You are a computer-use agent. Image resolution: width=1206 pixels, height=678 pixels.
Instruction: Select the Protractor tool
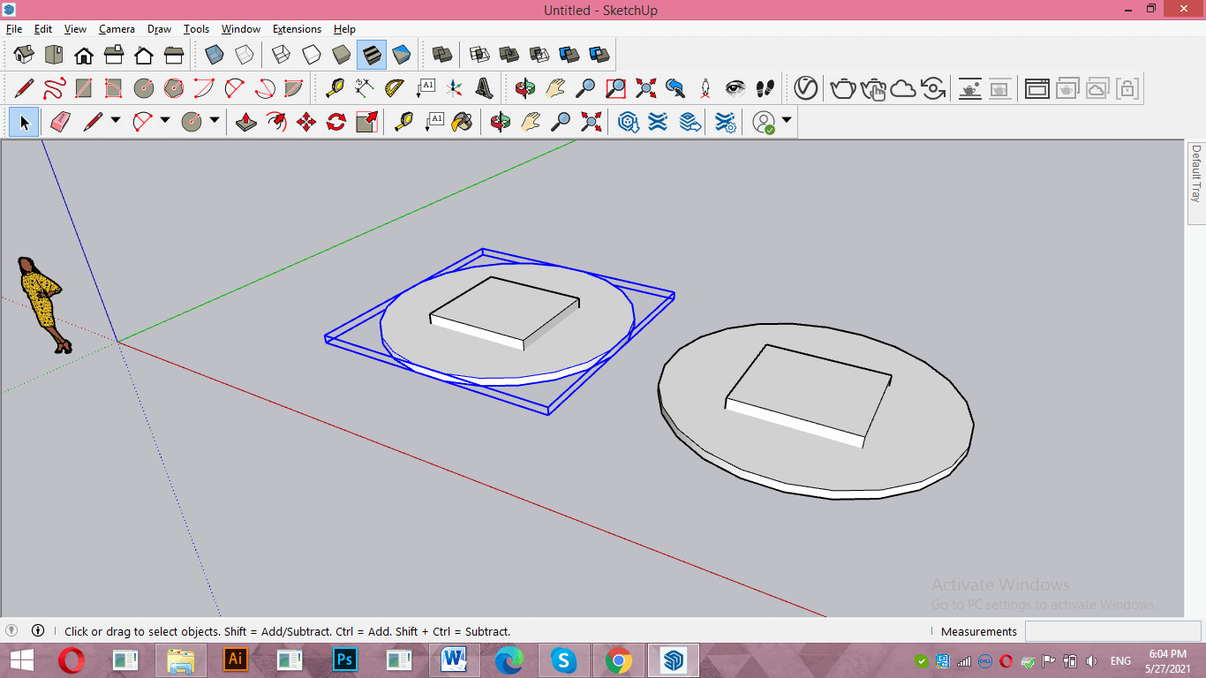click(395, 88)
